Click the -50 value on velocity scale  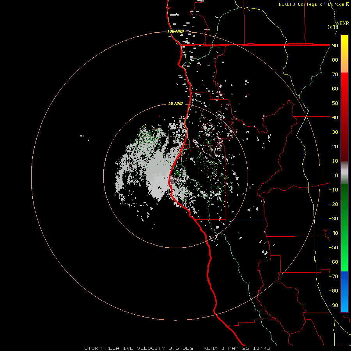[x=333, y=247]
